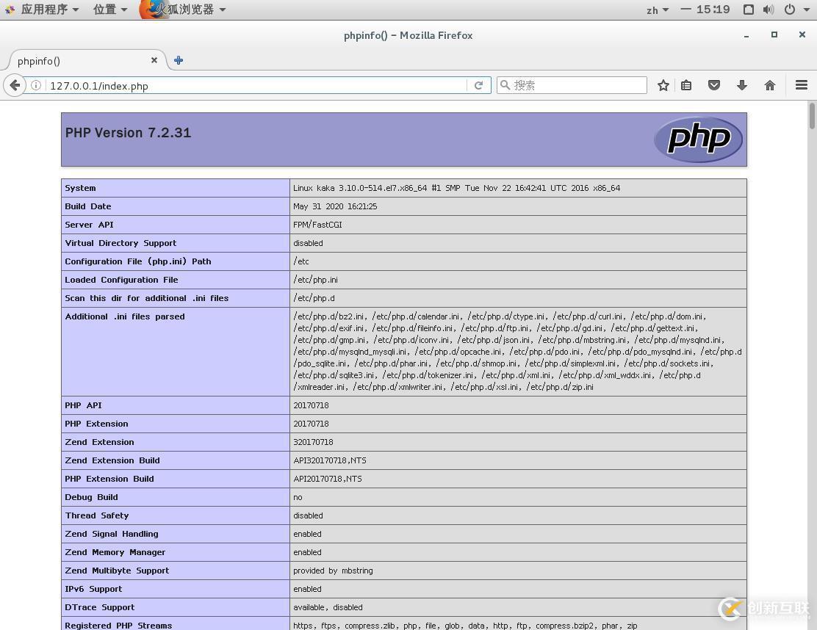This screenshot has width=817, height=630.
Task: Select 'API320170718,NTS' value
Action: (x=329, y=460)
